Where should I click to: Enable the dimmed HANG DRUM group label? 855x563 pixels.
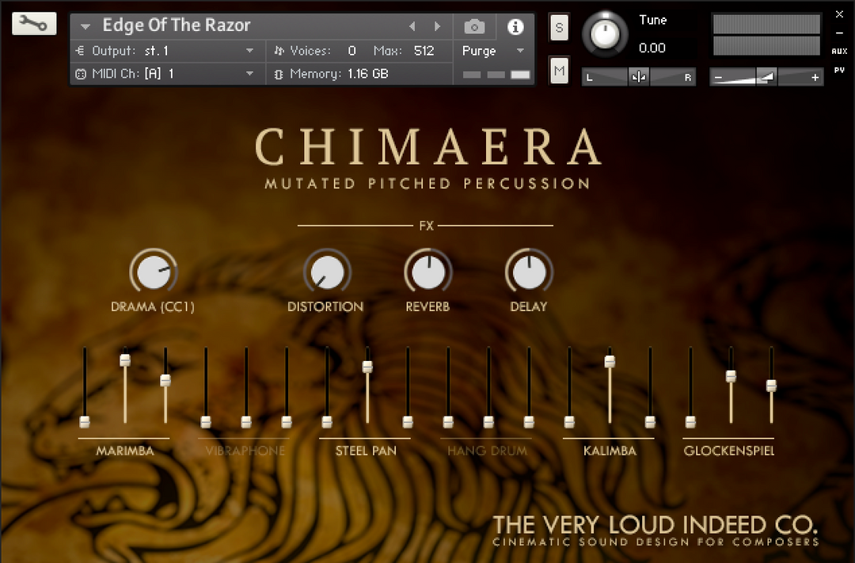click(x=488, y=451)
